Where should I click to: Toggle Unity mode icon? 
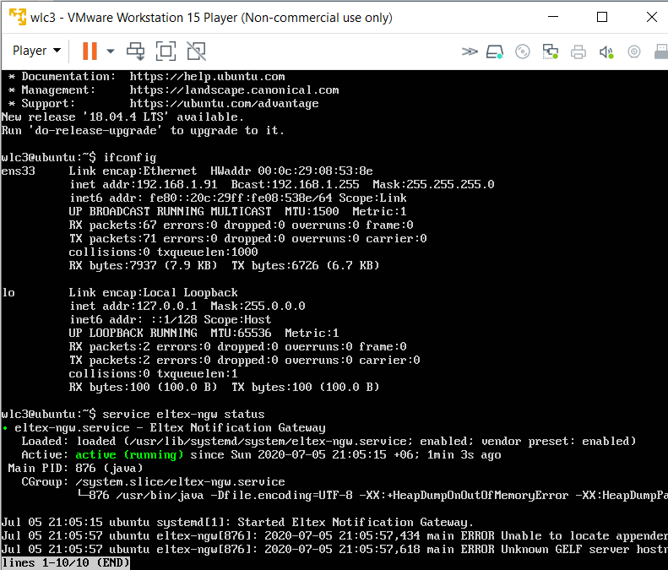[197, 52]
